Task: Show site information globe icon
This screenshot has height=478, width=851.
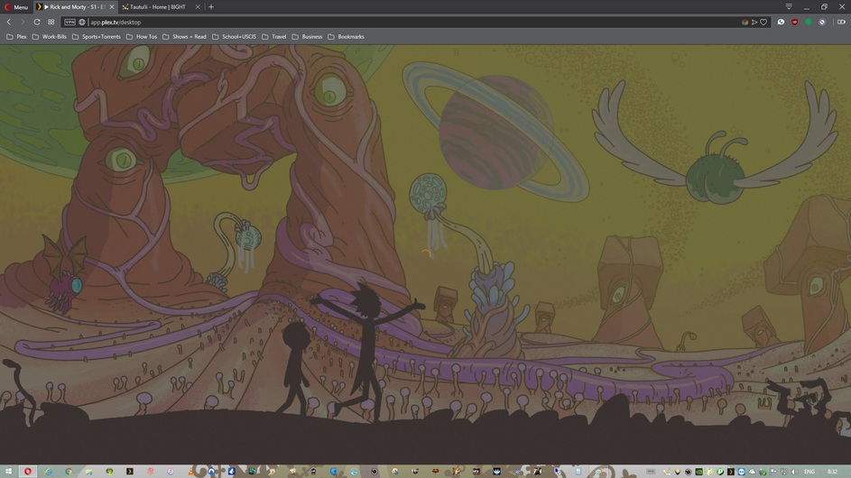Action: (x=82, y=23)
